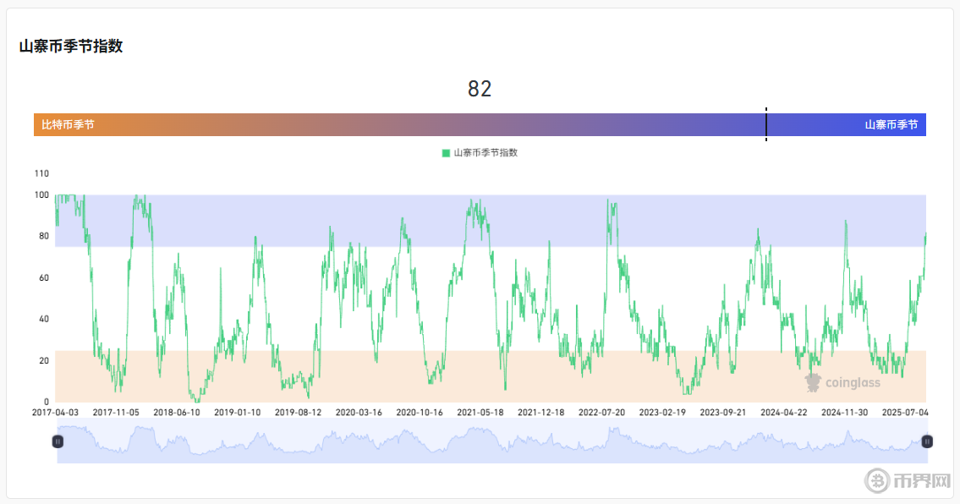Select the 山寨币季节 label on gradient bar

pos(891,125)
